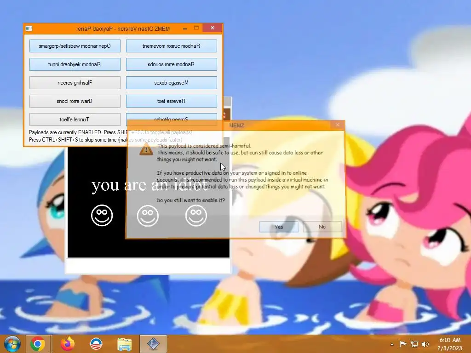
Task: Click 'Do you still want to enable it?' text
Action: [x=191, y=200]
